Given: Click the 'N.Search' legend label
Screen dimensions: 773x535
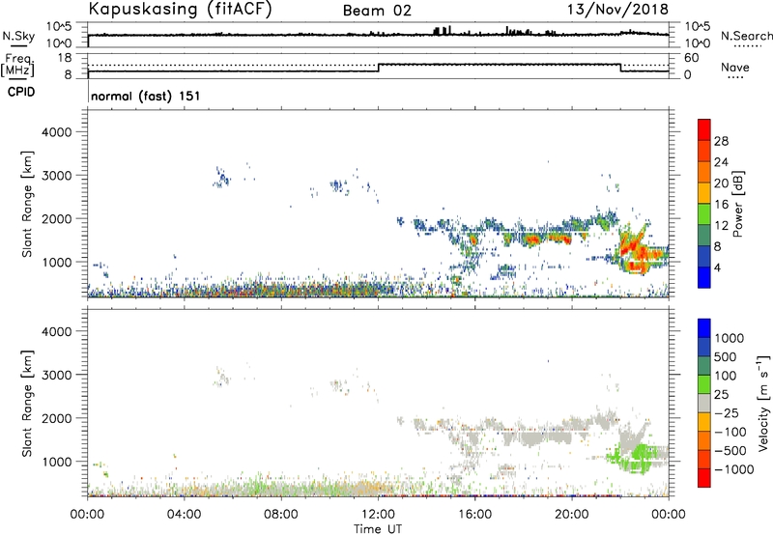Looking at the screenshot, I should coord(746,36).
